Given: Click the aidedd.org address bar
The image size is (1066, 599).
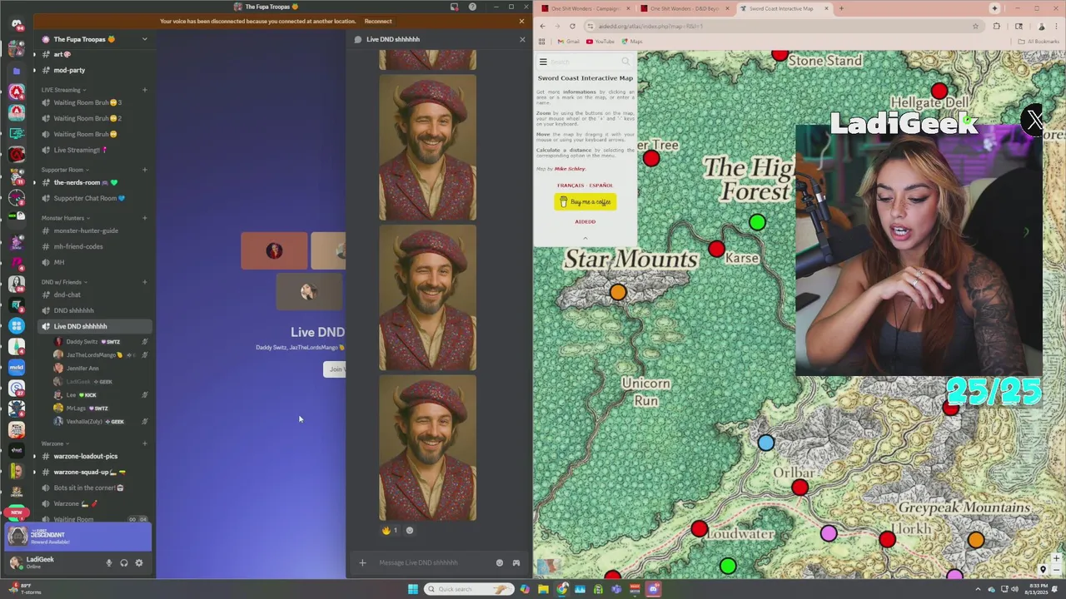Looking at the screenshot, I should pos(783,26).
